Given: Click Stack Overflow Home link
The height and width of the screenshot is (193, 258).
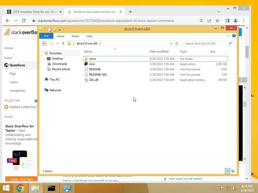Looking at the screenshot, I should (x=8, y=48).
